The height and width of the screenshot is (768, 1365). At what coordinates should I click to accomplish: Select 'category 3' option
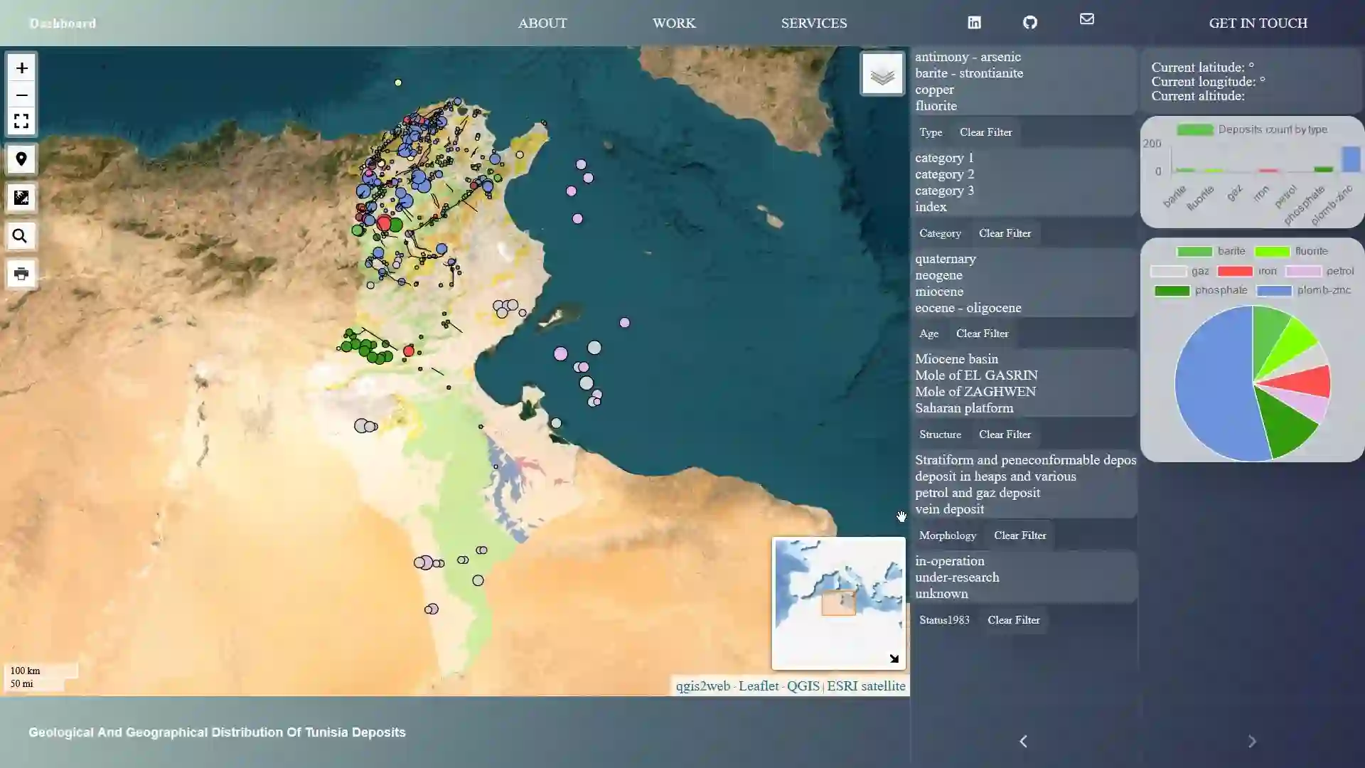[x=944, y=191]
